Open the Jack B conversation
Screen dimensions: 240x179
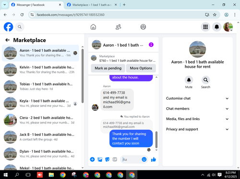click(40, 137)
